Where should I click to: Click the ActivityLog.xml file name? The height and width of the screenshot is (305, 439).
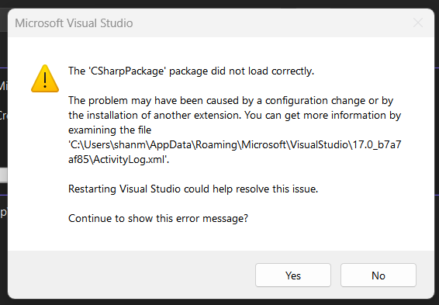128,159
